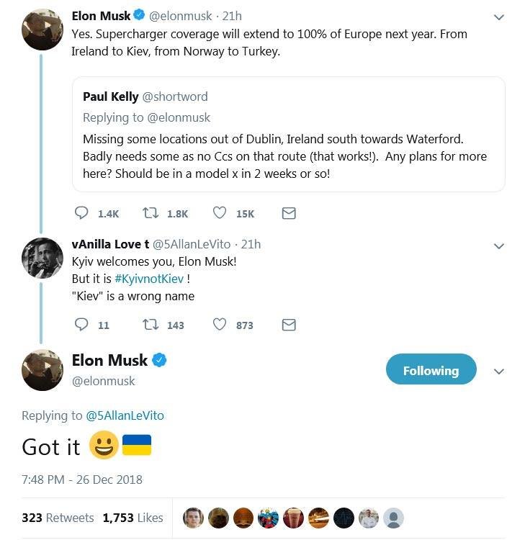The width and height of the screenshot is (525, 540).
Task: Toggle the Following button for Elon Musk
Action: coord(431,370)
